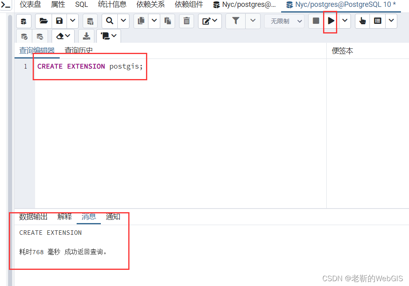409x286 pixels.
Task: Click the Copy rows icon
Action: point(141,21)
